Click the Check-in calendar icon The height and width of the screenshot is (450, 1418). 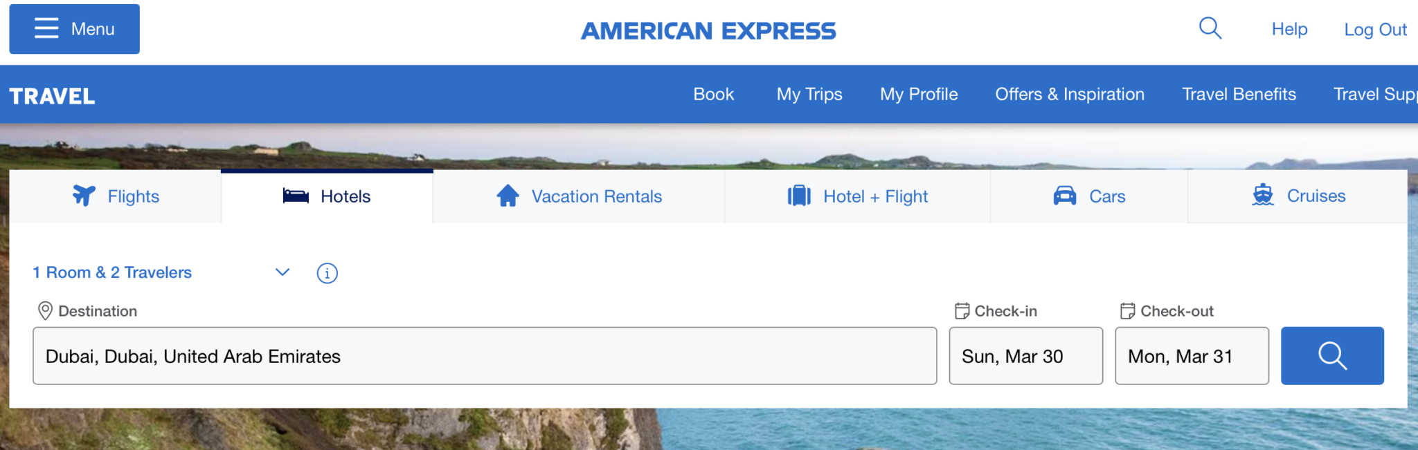962,310
